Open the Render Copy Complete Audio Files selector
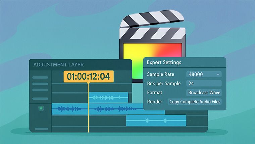This screenshot has width=255, height=144. point(195,102)
